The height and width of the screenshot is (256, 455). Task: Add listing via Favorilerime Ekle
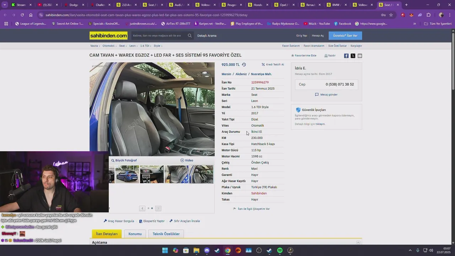[304, 55]
